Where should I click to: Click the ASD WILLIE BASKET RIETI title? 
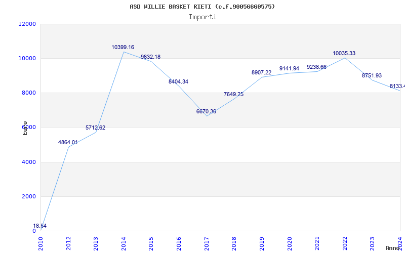tap(202, 7)
